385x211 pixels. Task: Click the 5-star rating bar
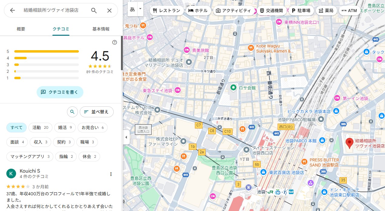click(46, 51)
